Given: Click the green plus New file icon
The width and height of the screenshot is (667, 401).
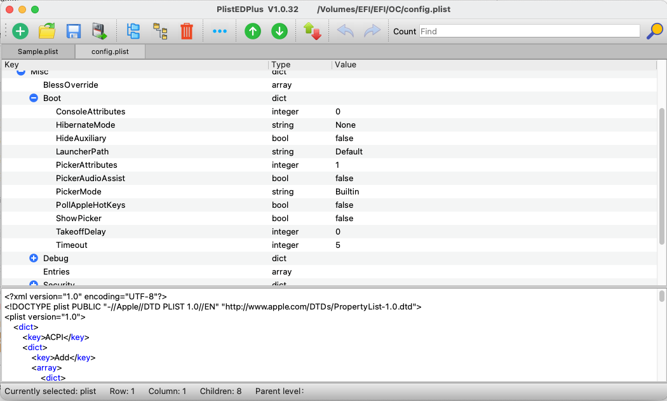Looking at the screenshot, I should pos(20,31).
